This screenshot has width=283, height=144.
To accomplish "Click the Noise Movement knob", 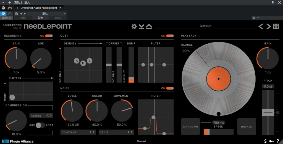I will pos(122,111).
